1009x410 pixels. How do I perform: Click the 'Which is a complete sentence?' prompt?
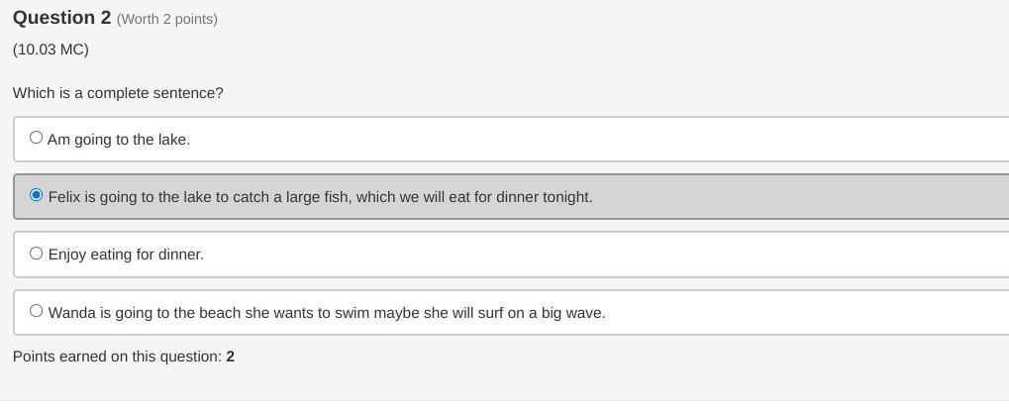click(x=118, y=93)
